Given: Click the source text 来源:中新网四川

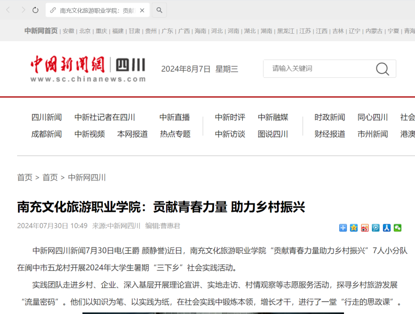Looking at the screenshot, I should 116,226.
